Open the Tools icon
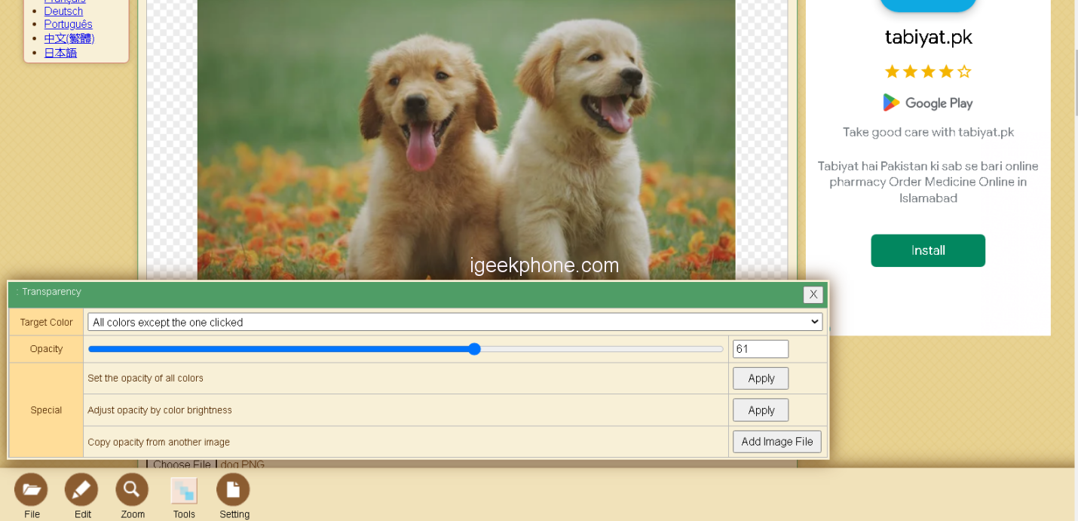The image size is (1078, 521). pyautogui.click(x=183, y=490)
